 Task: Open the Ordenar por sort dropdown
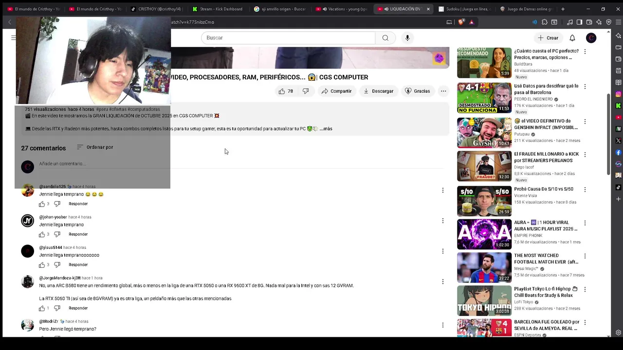click(95, 147)
